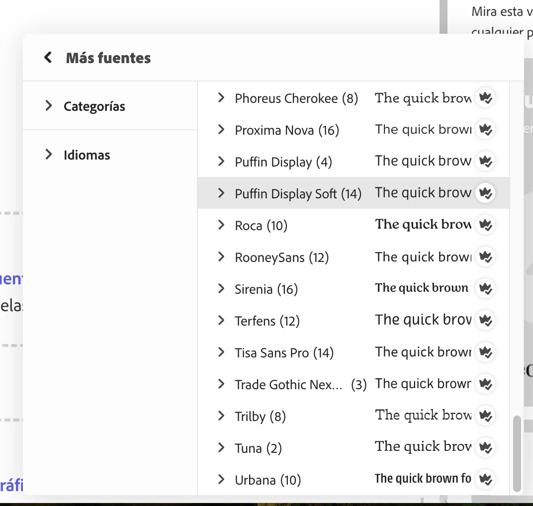Image resolution: width=533 pixels, height=506 pixels.
Task: Click the font list vertical scrollbar thumb
Action: [517, 453]
